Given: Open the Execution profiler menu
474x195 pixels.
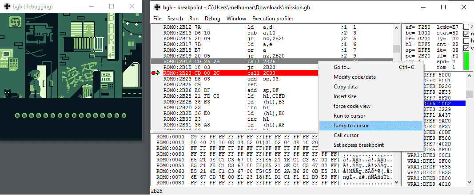Looking at the screenshot, I should (x=272, y=19).
